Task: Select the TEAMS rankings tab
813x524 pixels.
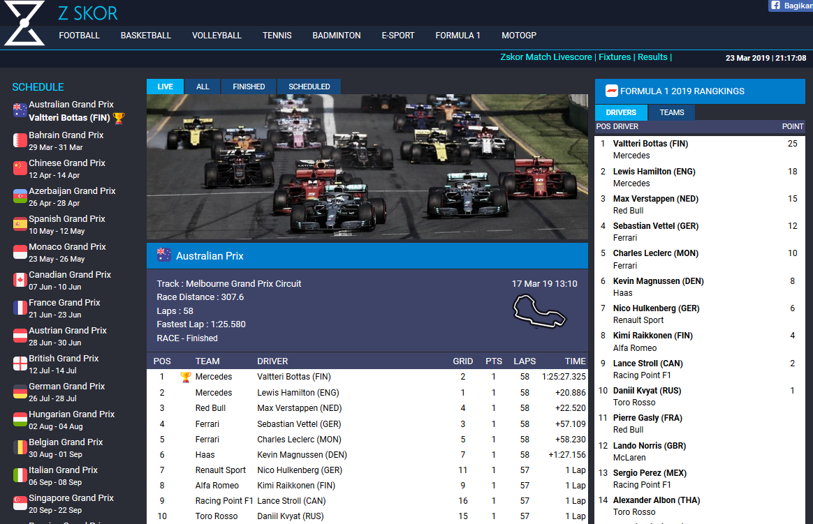Action: point(672,112)
